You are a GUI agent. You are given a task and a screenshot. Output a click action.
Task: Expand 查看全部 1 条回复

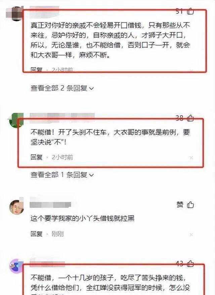62,175
